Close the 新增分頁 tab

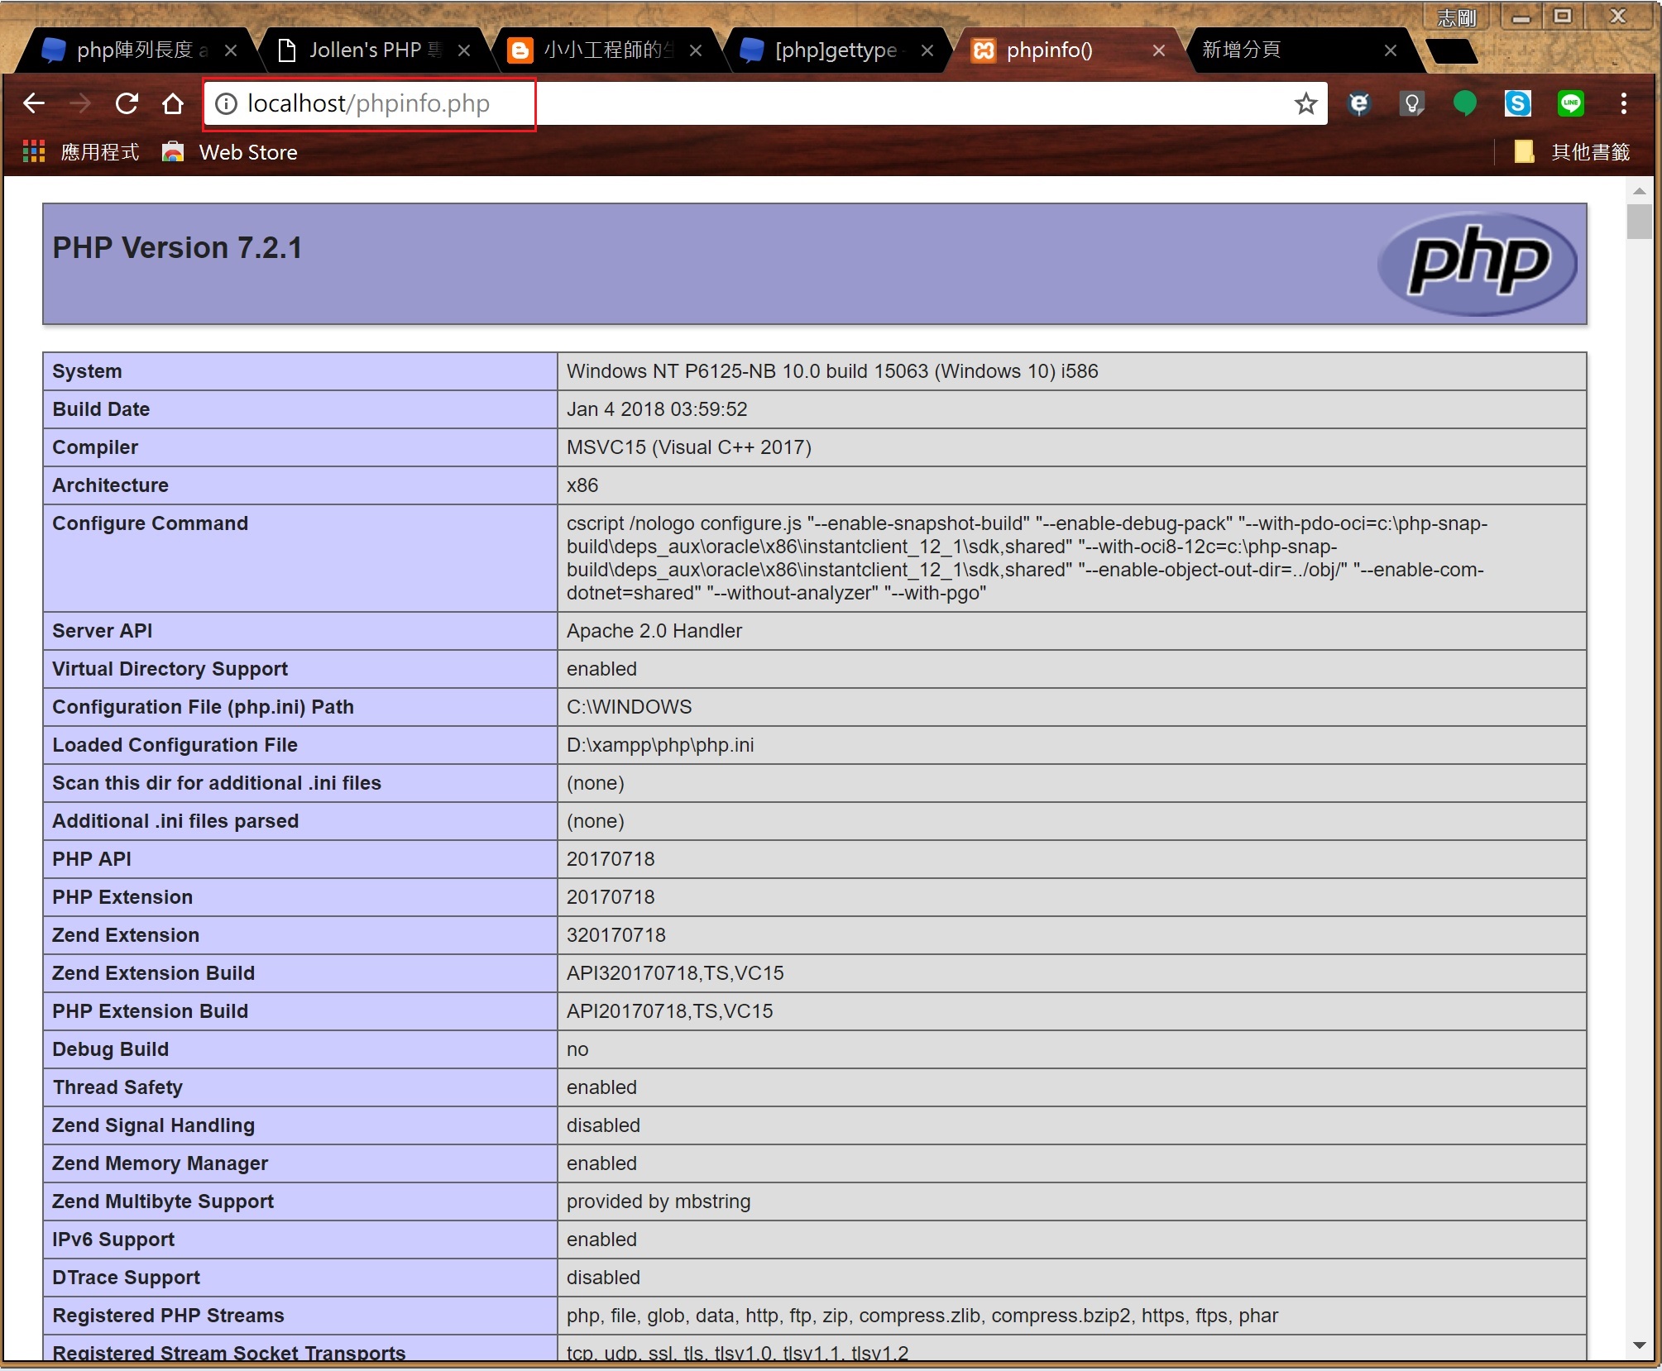[x=1391, y=50]
